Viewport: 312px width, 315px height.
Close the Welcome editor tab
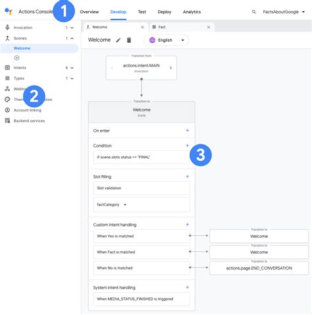143,27
